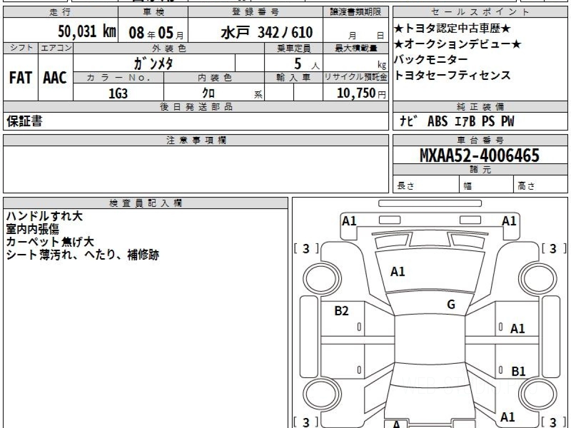Select the エアコン header cell
This screenshot has width=571, height=428.
pos(56,48)
